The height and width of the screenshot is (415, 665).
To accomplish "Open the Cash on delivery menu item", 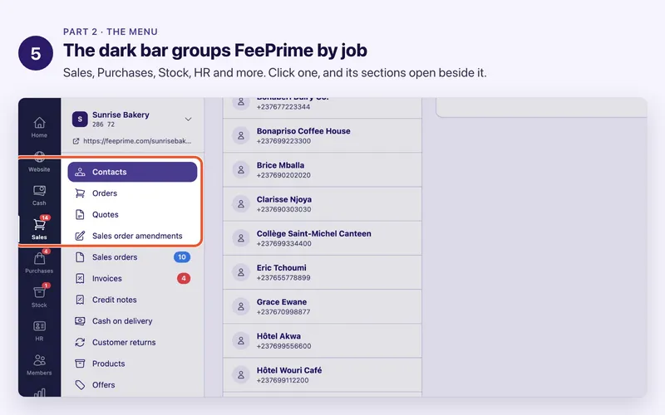I will 132,321.
